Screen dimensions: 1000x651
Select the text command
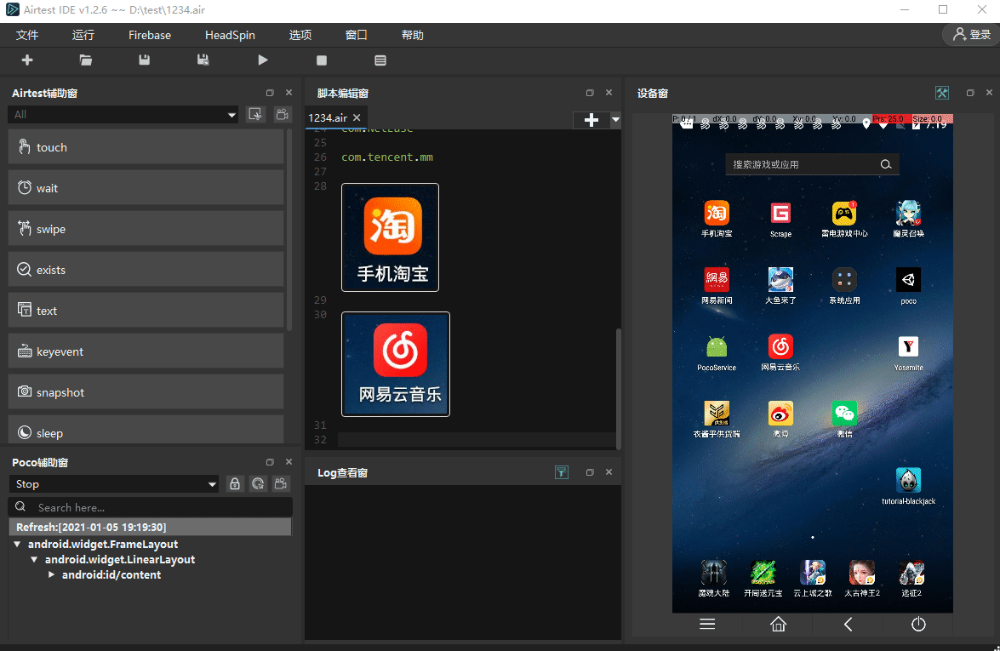point(146,311)
